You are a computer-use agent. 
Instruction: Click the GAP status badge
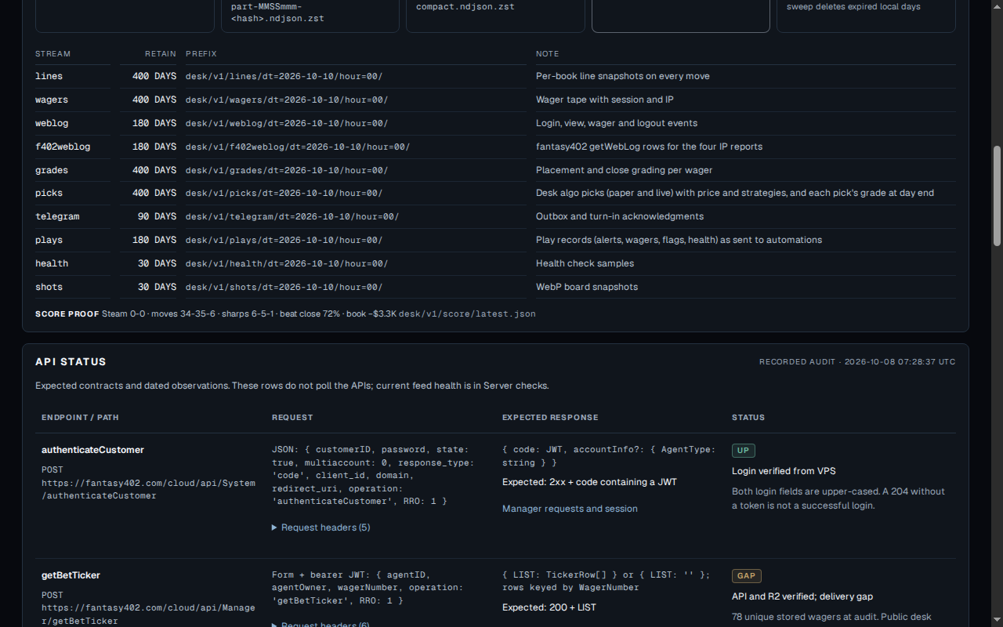point(746,576)
